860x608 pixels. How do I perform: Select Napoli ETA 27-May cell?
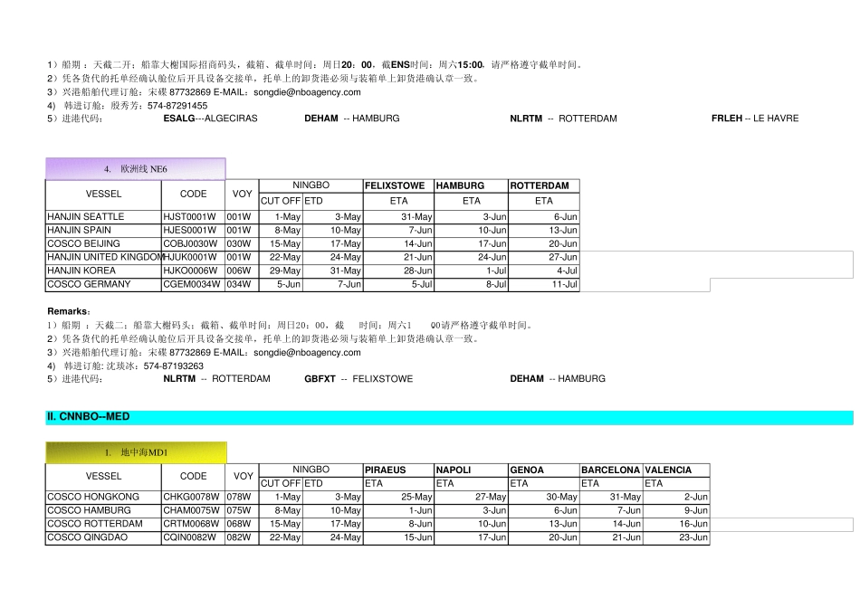click(x=471, y=497)
